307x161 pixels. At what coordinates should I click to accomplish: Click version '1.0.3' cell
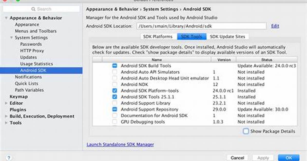coord(218,122)
